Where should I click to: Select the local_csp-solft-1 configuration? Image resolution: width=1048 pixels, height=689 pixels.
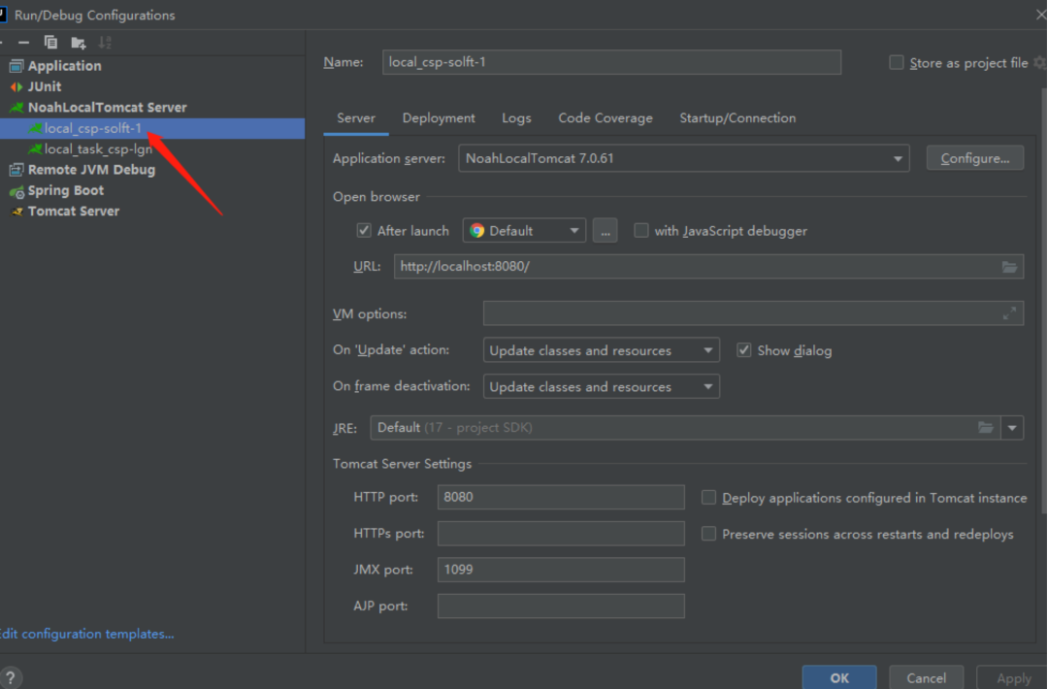coord(152,128)
